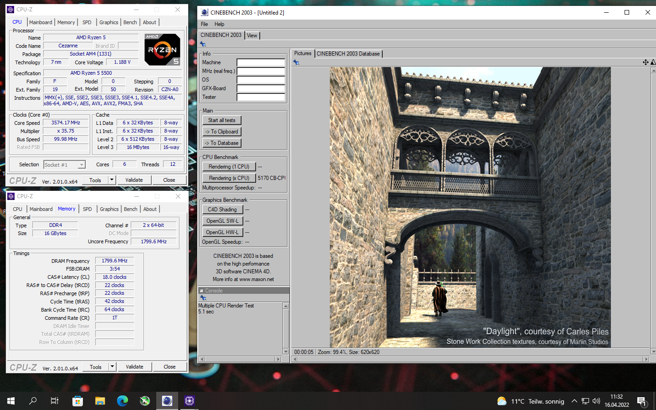
Task: Switch to Bench tab in top CPU-Z
Action: [130, 22]
